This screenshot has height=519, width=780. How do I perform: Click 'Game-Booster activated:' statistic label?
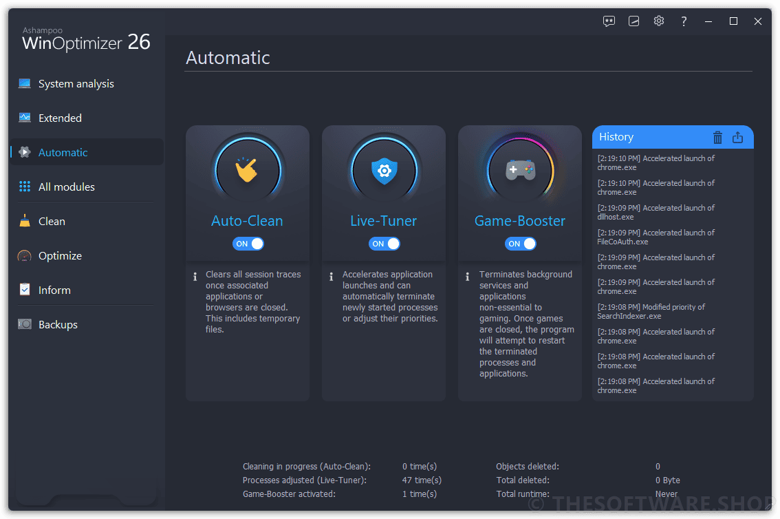pos(289,494)
